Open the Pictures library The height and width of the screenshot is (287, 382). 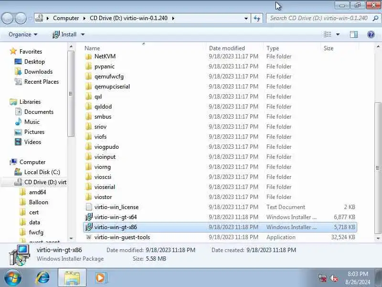coord(34,132)
